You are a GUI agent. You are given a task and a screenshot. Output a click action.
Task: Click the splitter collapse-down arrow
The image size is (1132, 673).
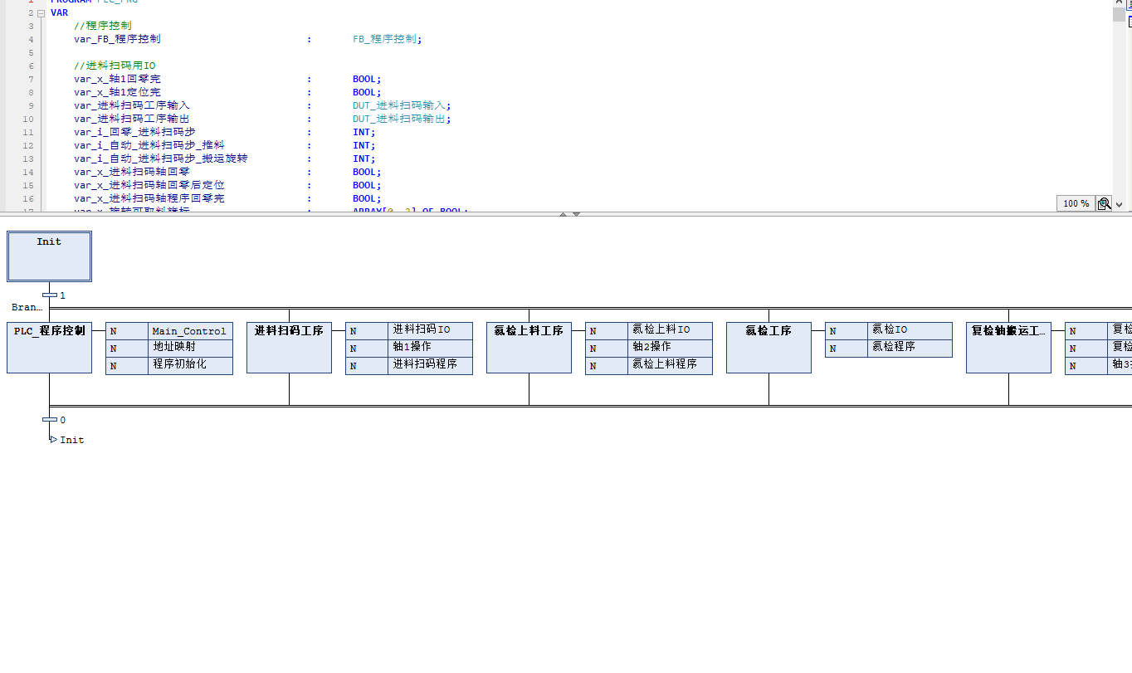point(576,214)
